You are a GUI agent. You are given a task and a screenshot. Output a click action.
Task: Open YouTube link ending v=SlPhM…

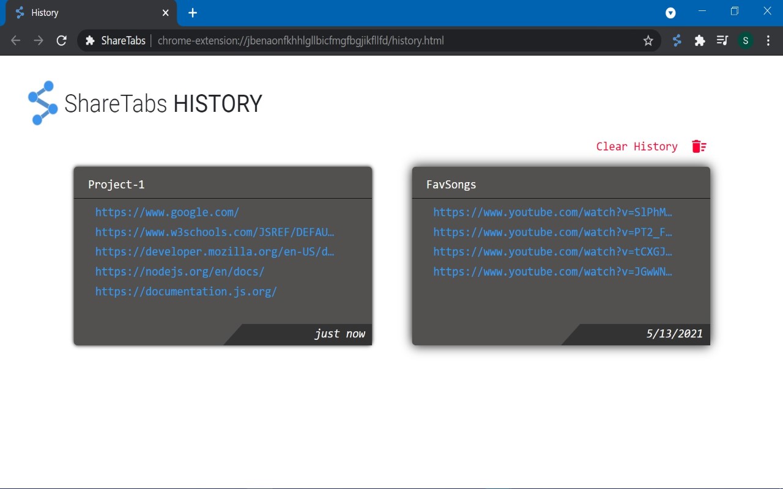553,212
